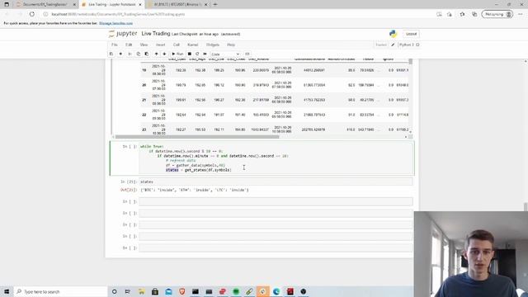This screenshot has width=528, height=297.
Task: Open the browser profile button
Action: coord(497,14)
